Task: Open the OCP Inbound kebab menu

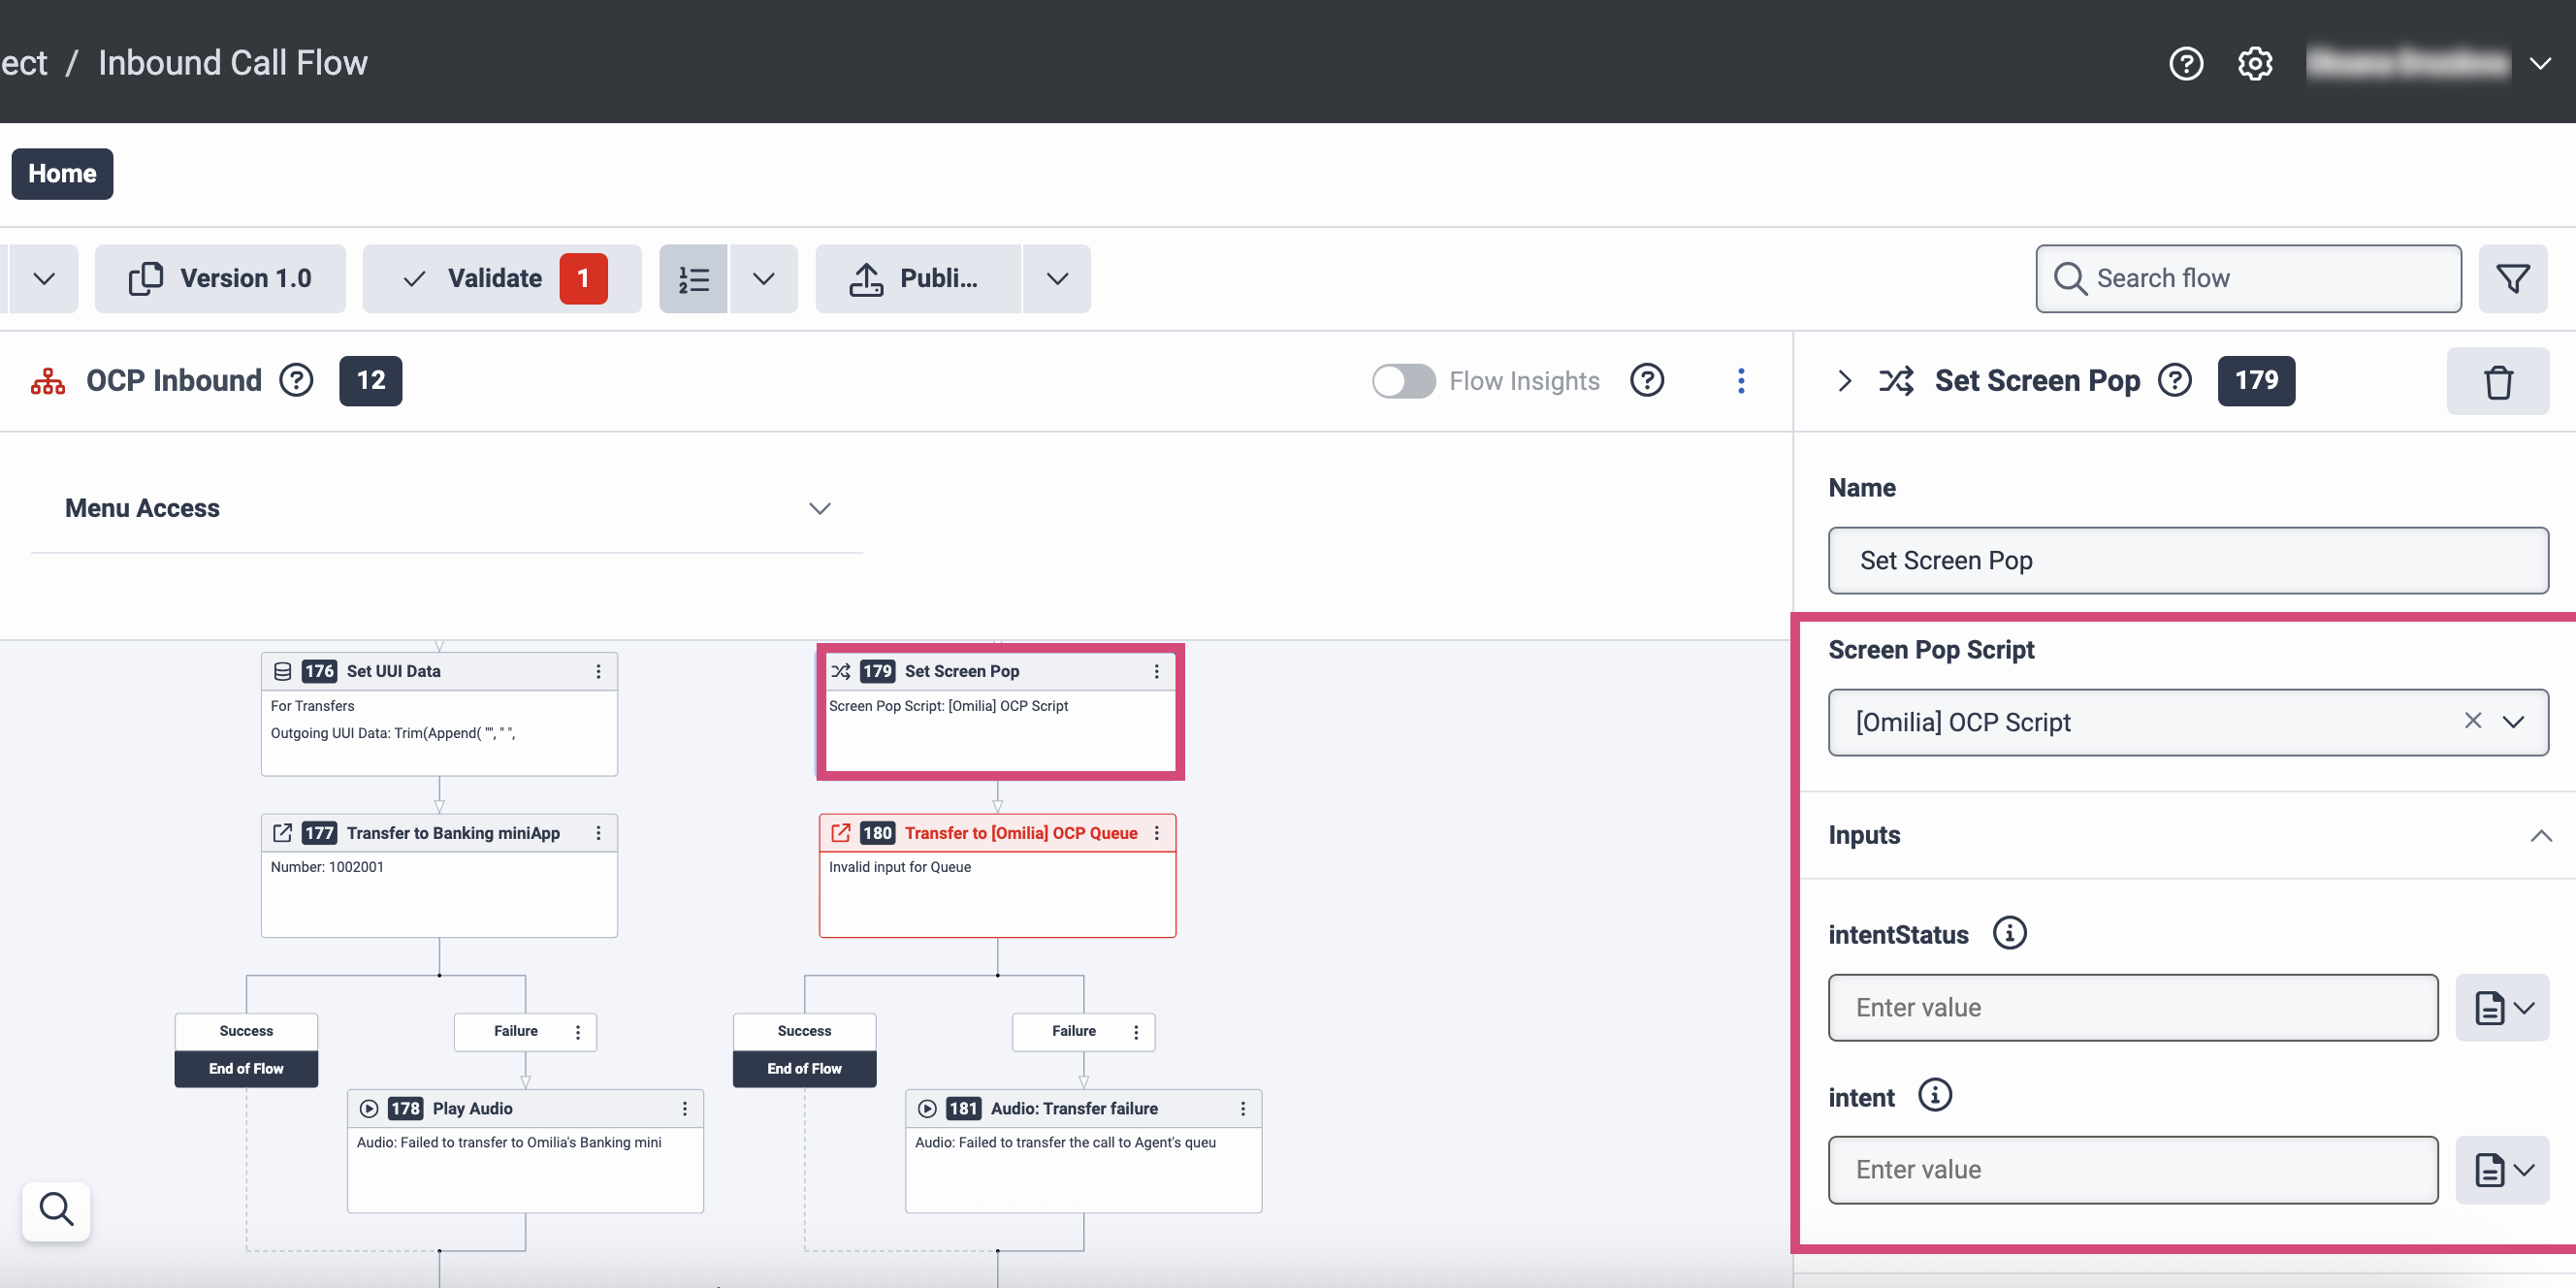Action: pyautogui.click(x=1740, y=381)
